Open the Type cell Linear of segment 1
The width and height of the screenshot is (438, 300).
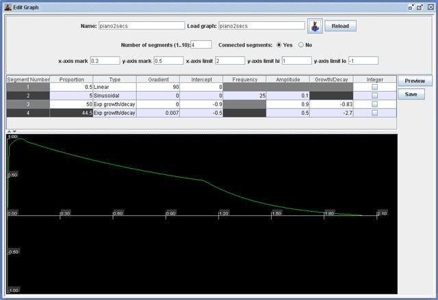click(x=114, y=87)
